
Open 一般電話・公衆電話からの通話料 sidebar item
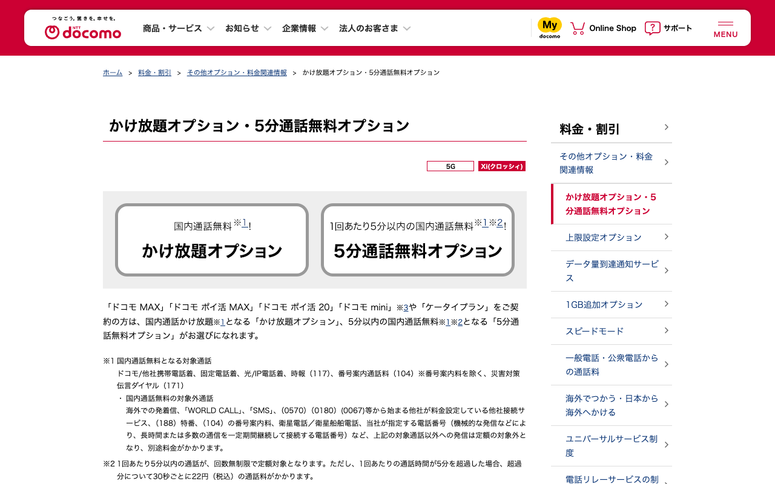612,365
